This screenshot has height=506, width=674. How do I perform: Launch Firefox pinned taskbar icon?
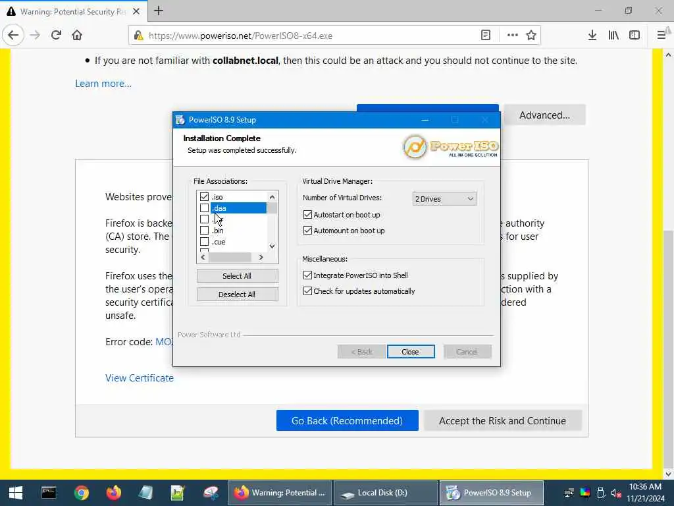[114, 493]
